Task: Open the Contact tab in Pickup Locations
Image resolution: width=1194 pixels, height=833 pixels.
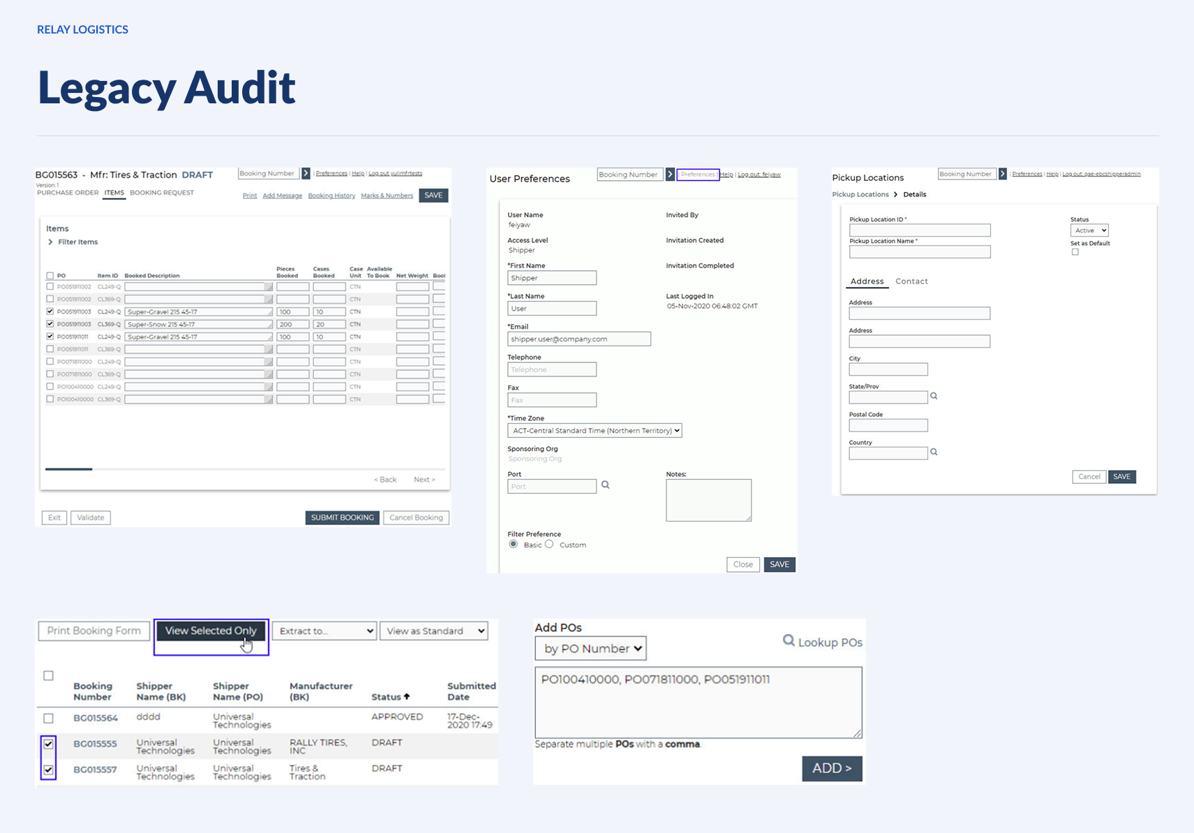Action: click(911, 281)
